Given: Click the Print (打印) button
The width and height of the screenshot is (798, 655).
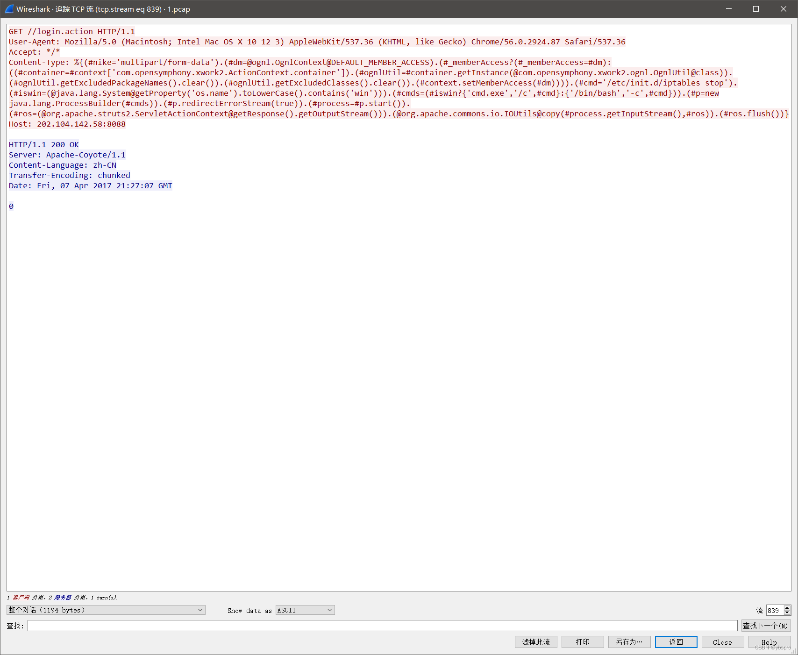Looking at the screenshot, I should pos(583,642).
